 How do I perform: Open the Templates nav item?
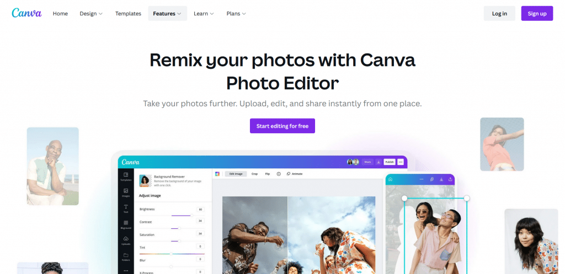coord(128,14)
